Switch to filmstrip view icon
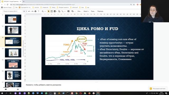The width and height of the screenshot is (169, 95). tap(6, 89)
